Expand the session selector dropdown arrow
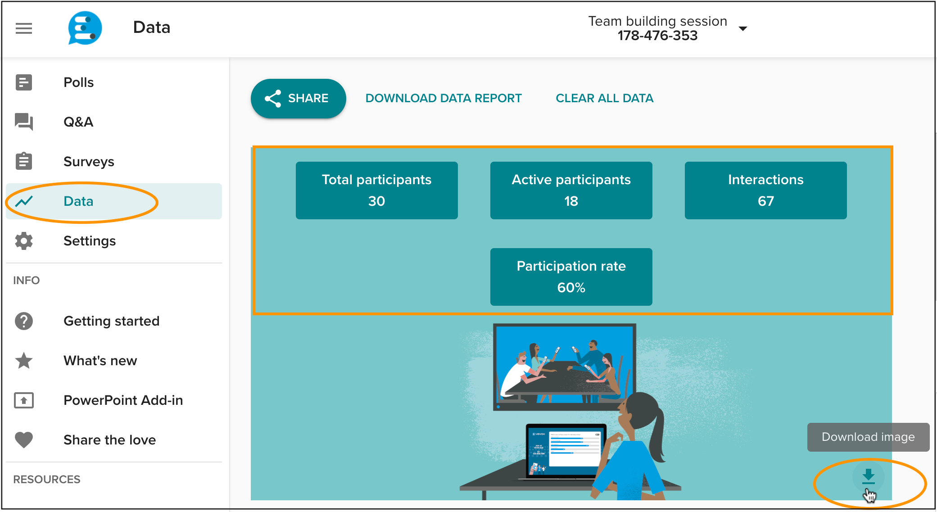Viewport: 937px width, 512px height. 743,28
